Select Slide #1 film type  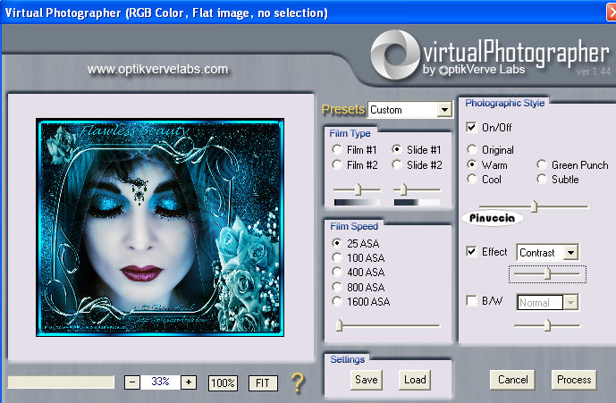point(397,149)
